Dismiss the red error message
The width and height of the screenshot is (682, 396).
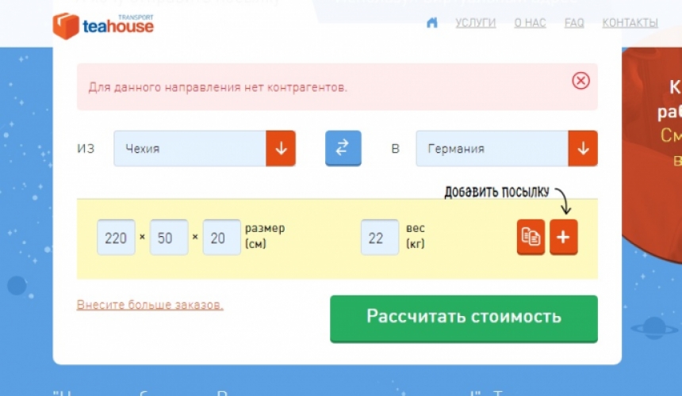click(x=580, y=81)
